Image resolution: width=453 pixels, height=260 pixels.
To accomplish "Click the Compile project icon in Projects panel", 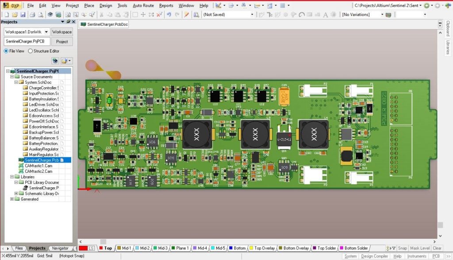I will point(55,60).
